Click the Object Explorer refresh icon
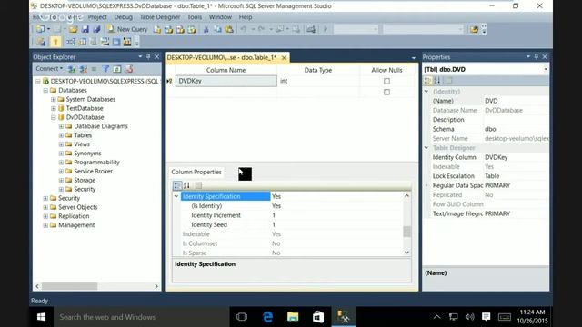The height and width of the screenshot is (327, 582). click(117, 69)
